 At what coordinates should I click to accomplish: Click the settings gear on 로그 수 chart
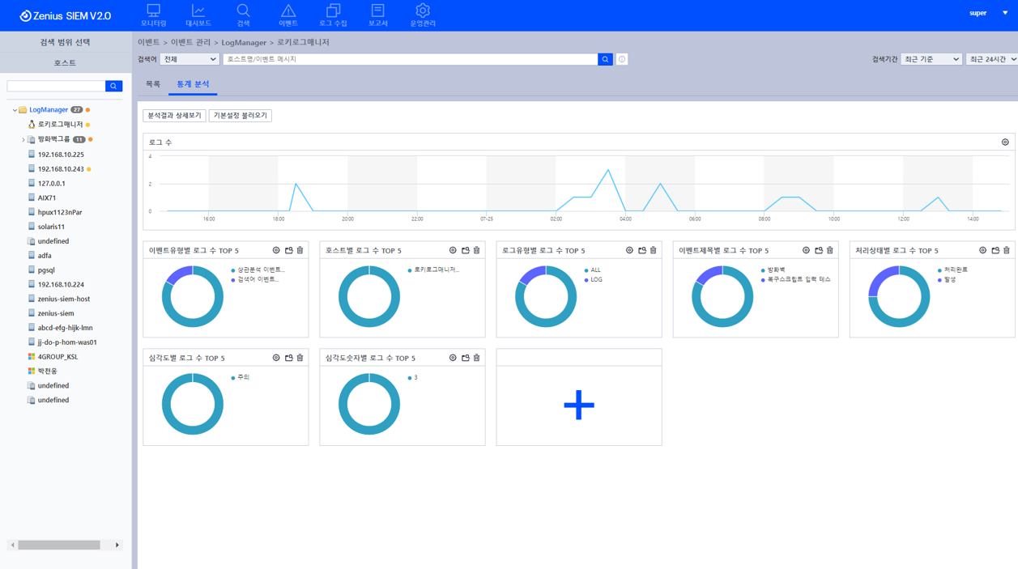tap(1005, 142)
